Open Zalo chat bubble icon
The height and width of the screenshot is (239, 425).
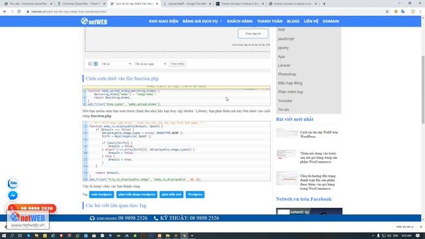click(x=13, y=183)
